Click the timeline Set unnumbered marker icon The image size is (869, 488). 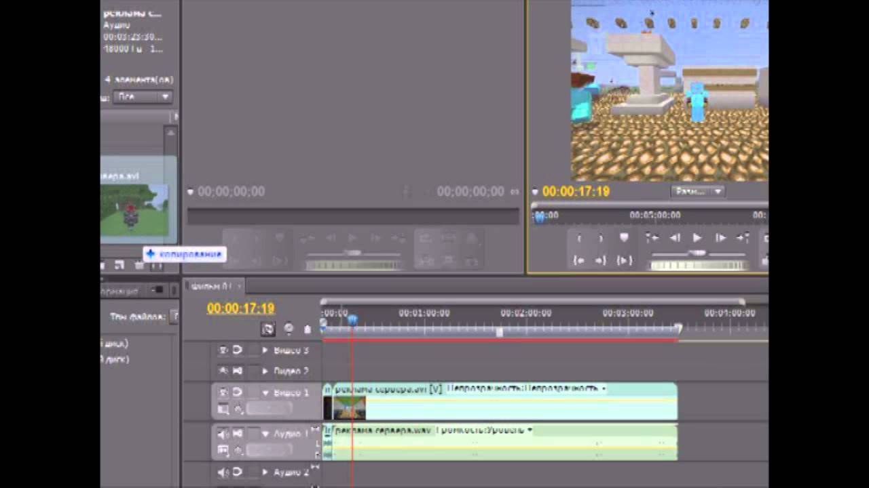pos(307,329)
